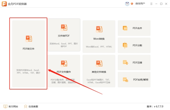
Task: Maximize the converter window
Action: (161, 4)
